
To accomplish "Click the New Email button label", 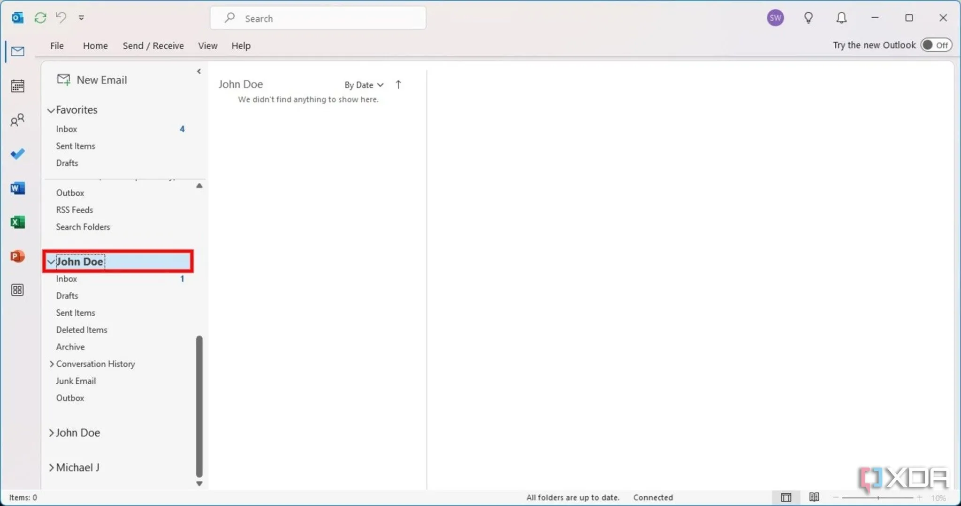I will pyautogui.click(x=102, y=80).
